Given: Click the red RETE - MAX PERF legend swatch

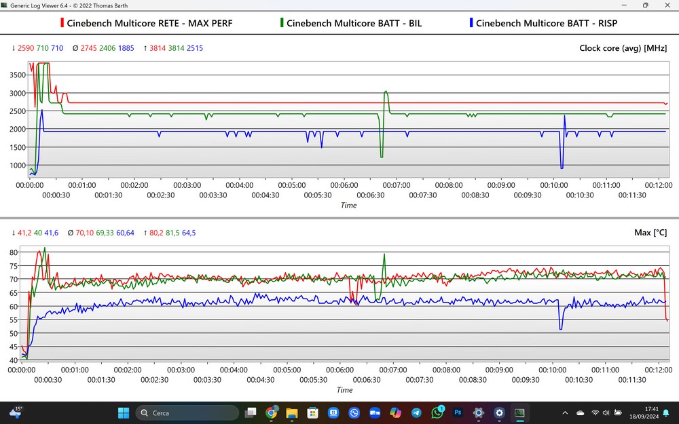Looking at the screenshot, I should coord(63,23).
